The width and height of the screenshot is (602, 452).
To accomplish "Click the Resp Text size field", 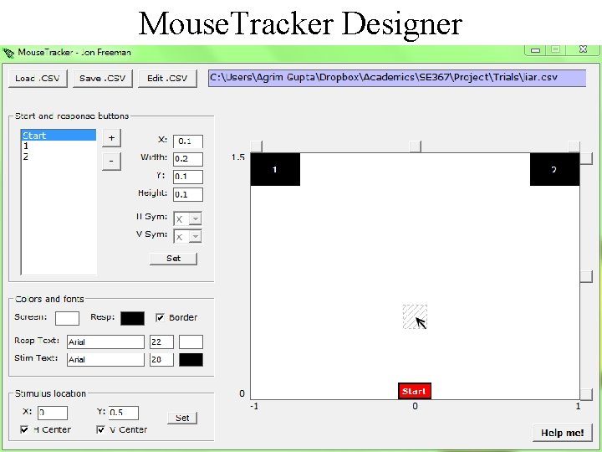I will (x=161, y=342).
